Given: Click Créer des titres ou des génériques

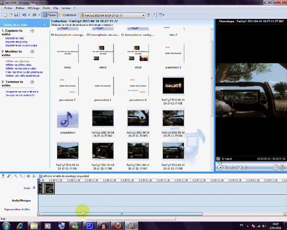Looking at the screenshot, I should point(24,72).
